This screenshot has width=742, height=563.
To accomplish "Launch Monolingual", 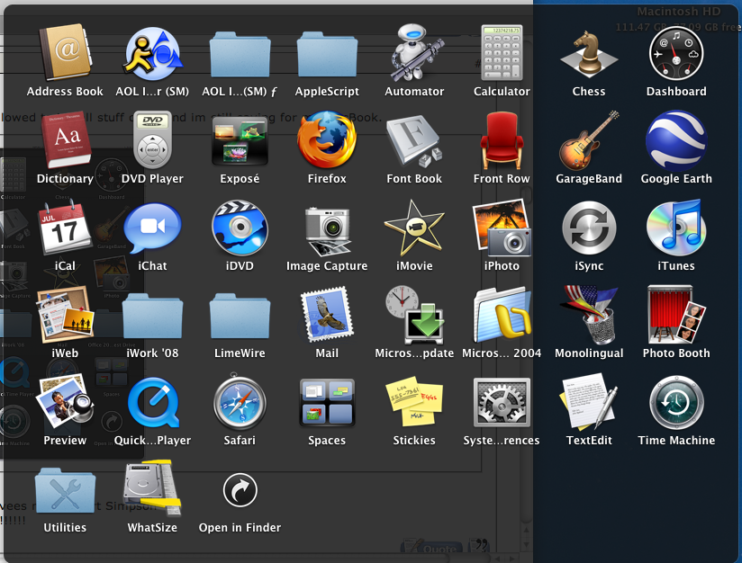I will tap(589, 315).
